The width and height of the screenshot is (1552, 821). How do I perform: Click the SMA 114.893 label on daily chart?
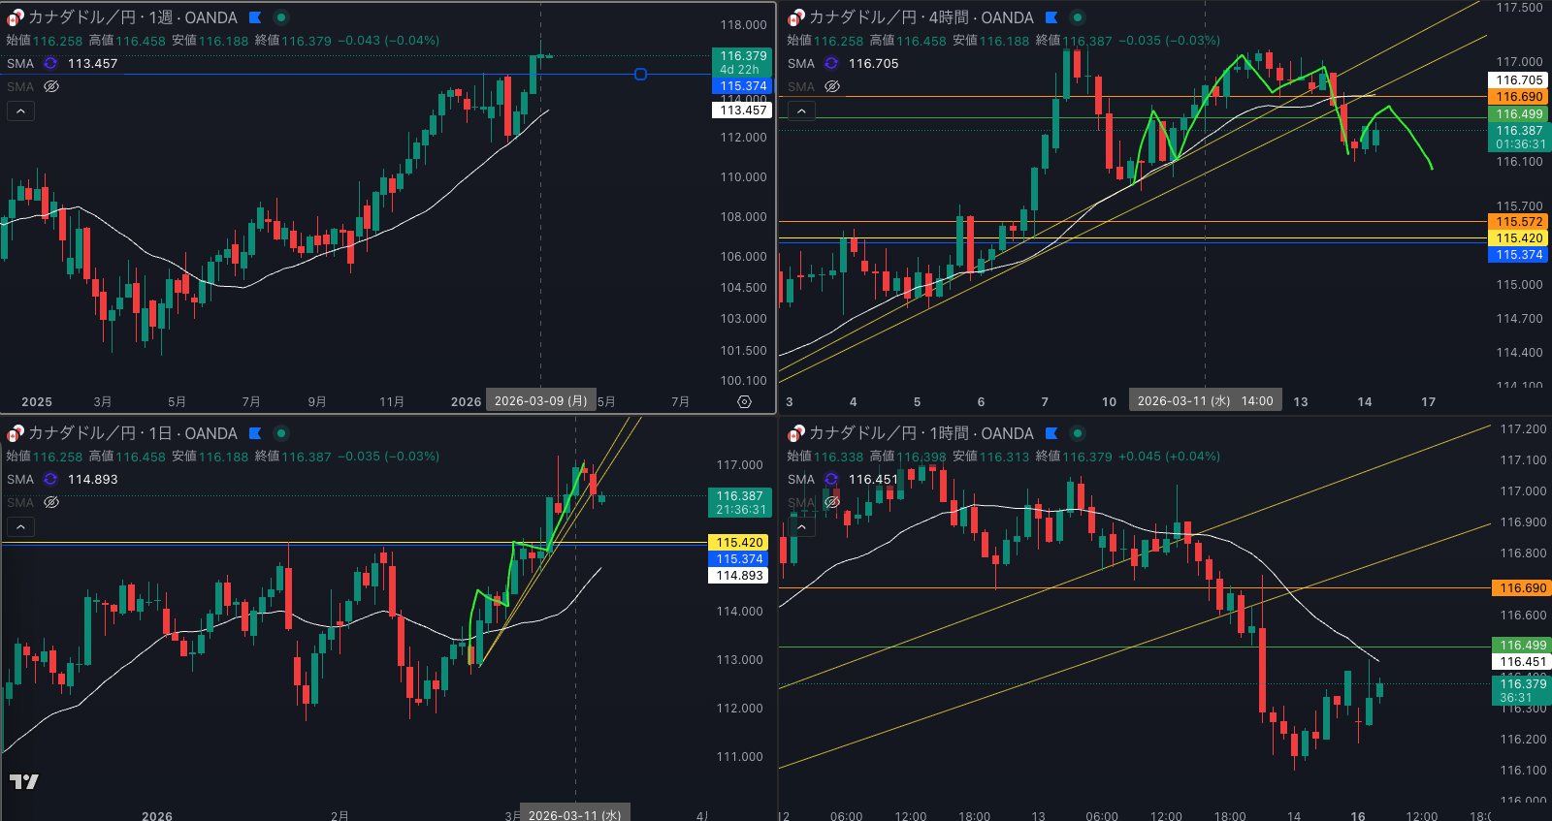pos(92,479)
